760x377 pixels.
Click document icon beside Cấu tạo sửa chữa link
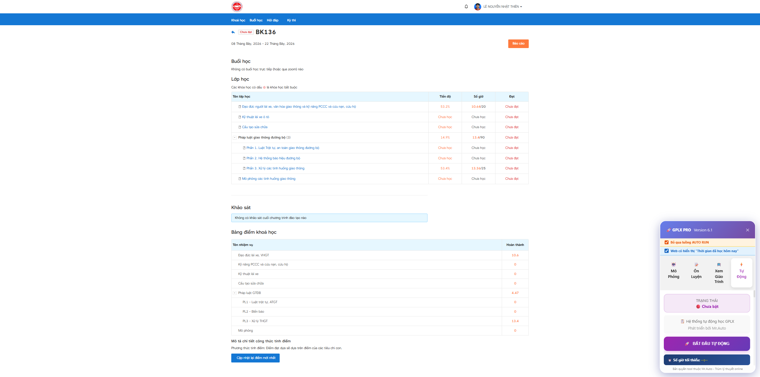click(240, 127)
